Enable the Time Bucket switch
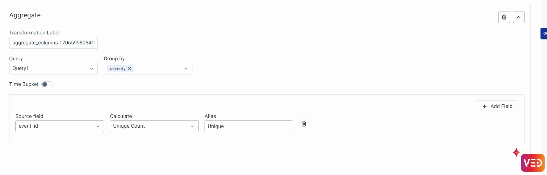 [47, 84]
